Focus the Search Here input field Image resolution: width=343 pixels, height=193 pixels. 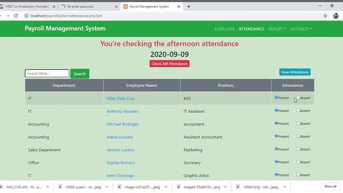(x=47, y=73)
